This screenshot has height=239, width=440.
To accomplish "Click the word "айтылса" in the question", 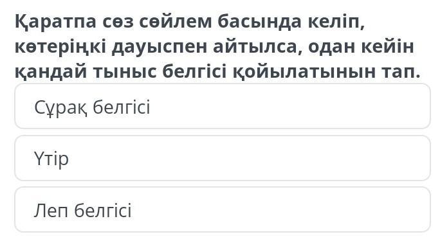I will point(255,47).
